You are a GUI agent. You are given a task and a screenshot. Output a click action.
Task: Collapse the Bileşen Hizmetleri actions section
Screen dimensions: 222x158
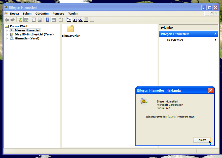coord(215,34)
